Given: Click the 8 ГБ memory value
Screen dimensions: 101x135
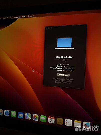Looking at the screenshot, I should click(64, 66).
